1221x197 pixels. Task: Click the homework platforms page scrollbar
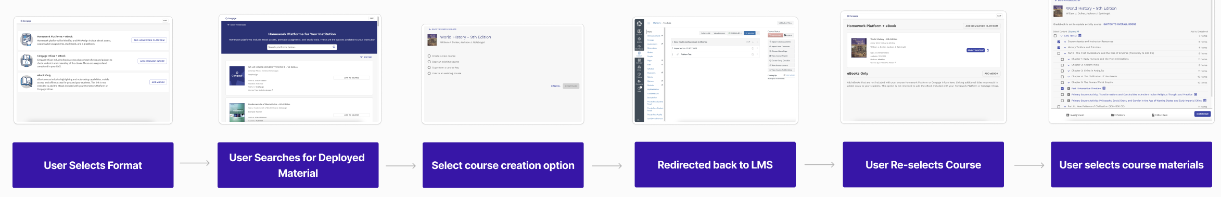click(x=378, y=22)
